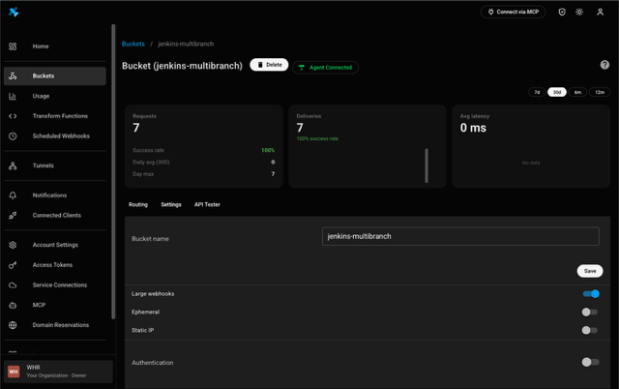Open Notifications in sidebar
The image size is (619, 389).
click(55, 195)
